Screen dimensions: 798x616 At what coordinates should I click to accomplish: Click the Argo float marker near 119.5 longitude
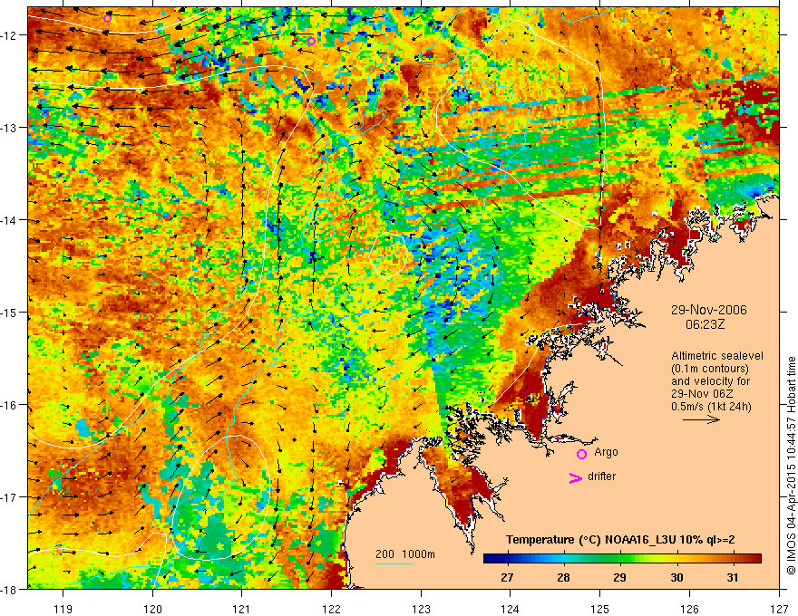(107, 19)
